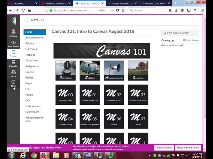This screenshot has width=213, height=159.
Task: Click volume speaker in system tray
Action: click(x=188, y=155)
